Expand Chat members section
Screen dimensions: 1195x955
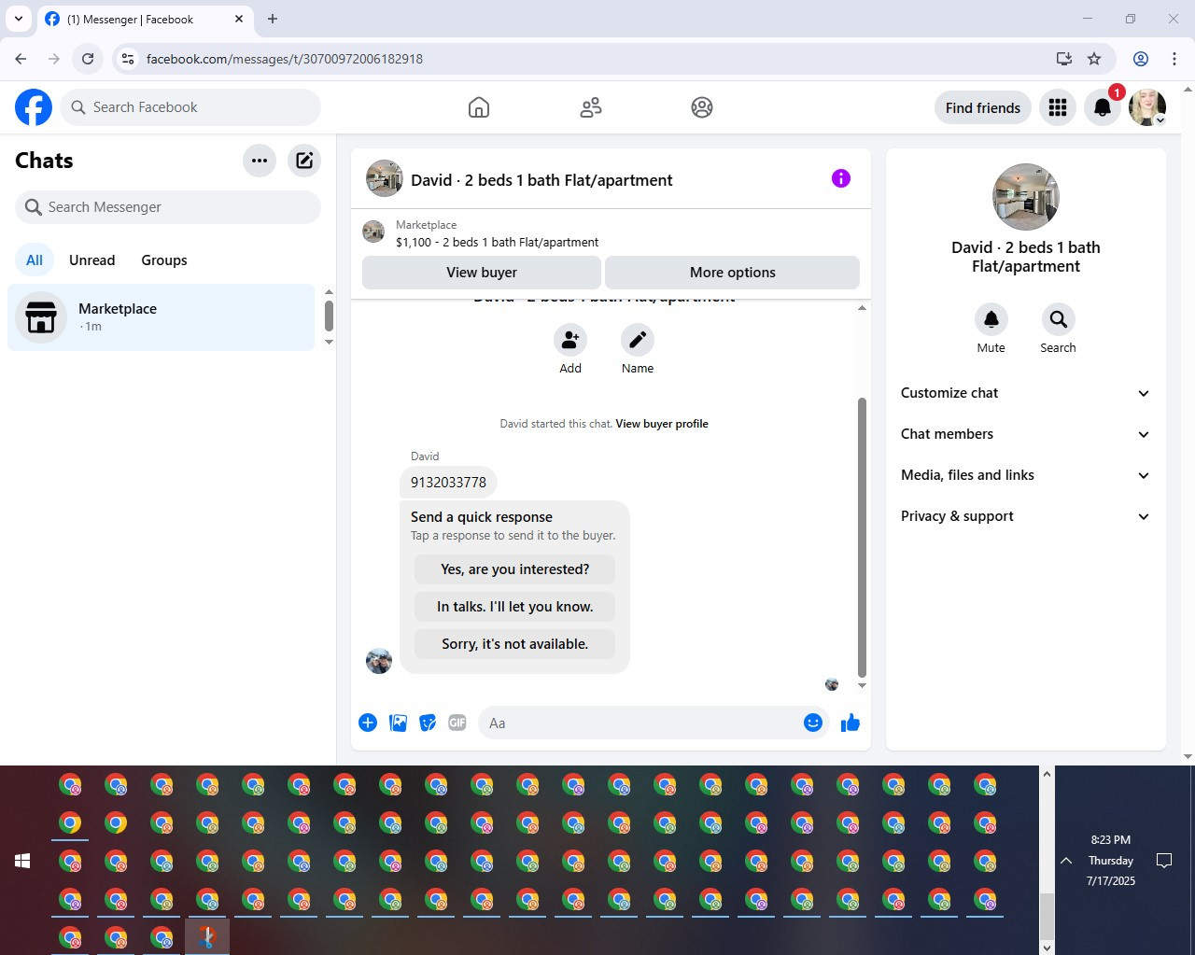pos(1026,434)
